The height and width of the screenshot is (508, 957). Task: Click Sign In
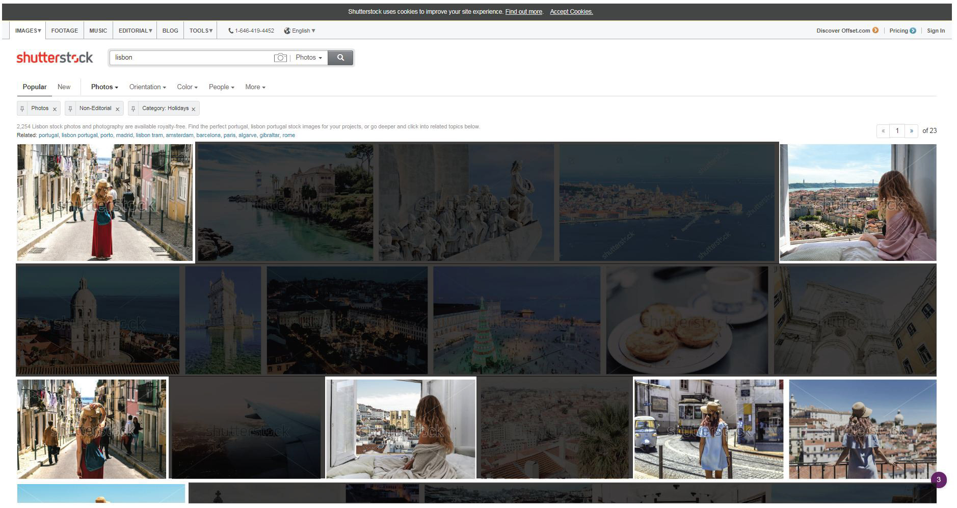(x=936, y=31)
